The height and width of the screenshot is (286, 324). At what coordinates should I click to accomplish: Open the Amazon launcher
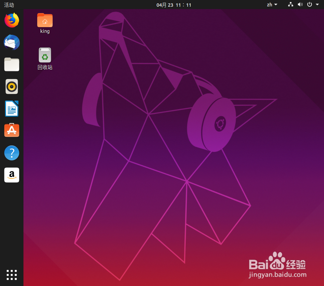click(12, 175)
